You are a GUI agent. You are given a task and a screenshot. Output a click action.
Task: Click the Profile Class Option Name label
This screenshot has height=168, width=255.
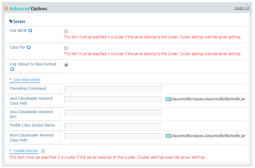(32, 125)
